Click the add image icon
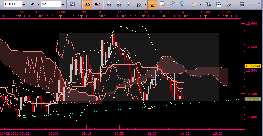 (x=209, y=4)
